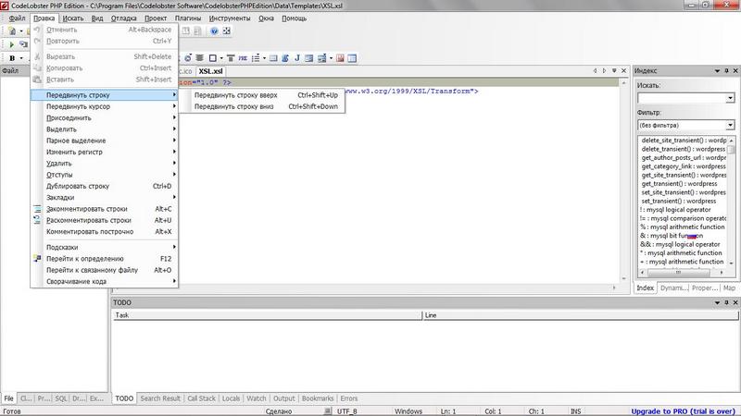Select Дублировать строку menu entry
Viewport: 741px width, 416px height.
[x=105, y=186]
